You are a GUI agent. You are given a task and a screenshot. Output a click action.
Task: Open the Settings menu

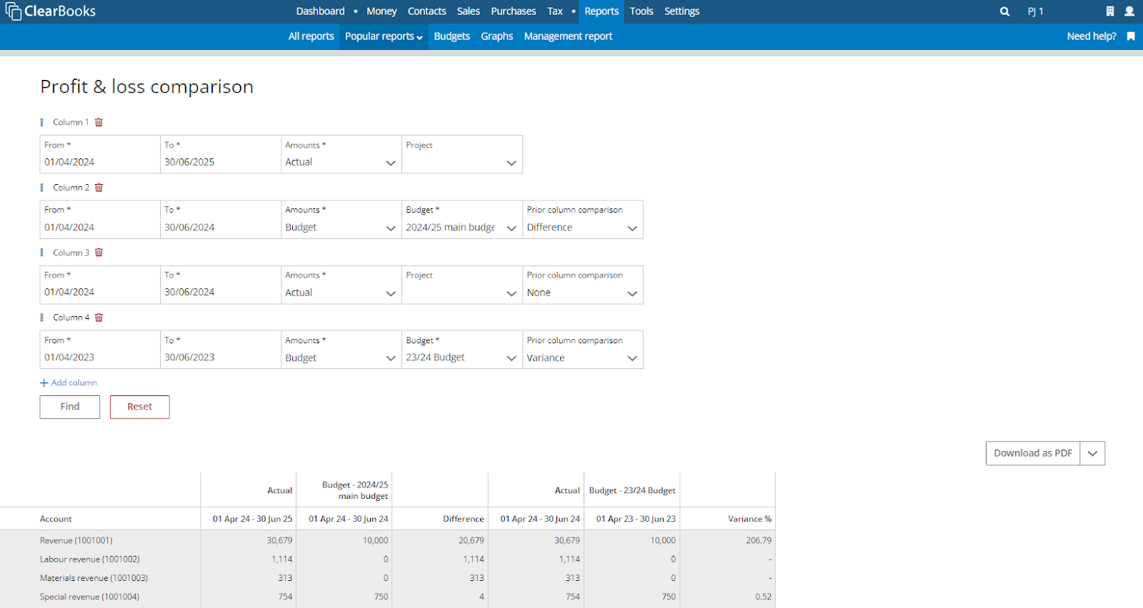click(682, 11)
